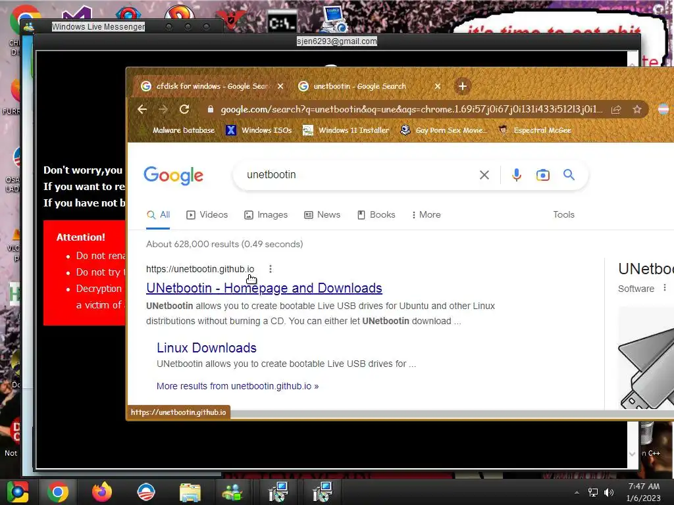
Task: Search by image with camera icon
Action: [x=543, y=175]
